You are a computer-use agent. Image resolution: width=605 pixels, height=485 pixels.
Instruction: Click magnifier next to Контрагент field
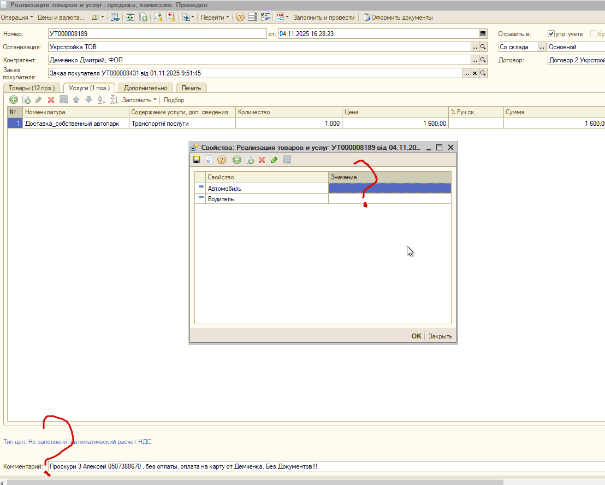[483, 60]
